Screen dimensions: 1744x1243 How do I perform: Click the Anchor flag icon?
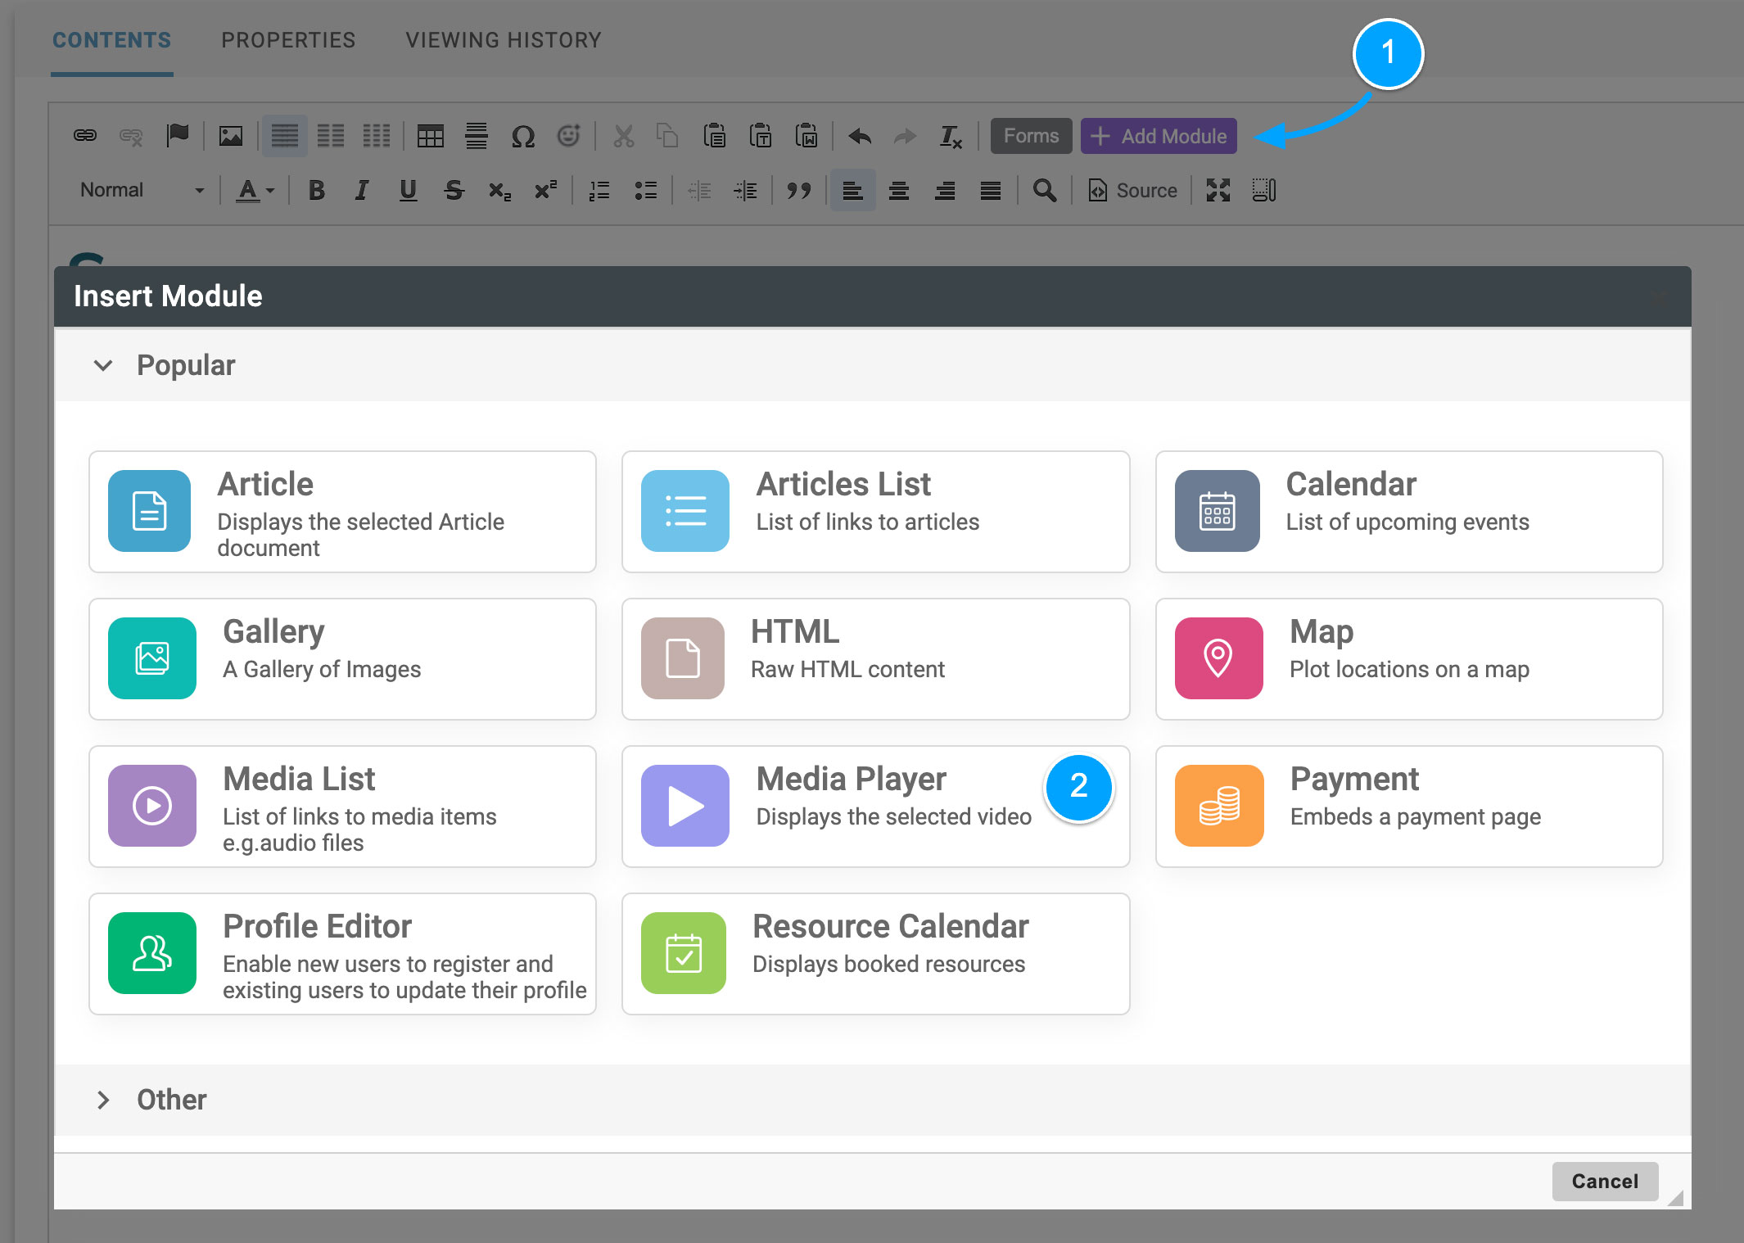(x=177, y=136)
